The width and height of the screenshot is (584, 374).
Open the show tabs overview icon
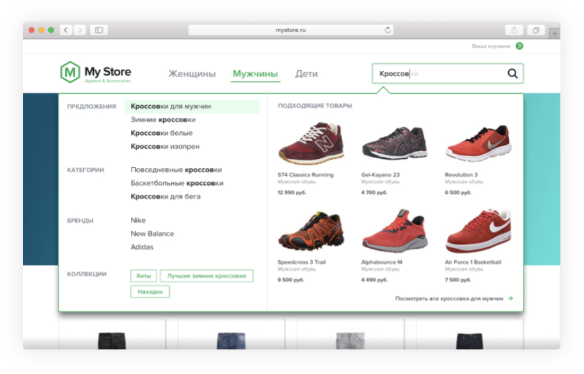pyautogui.click(x=536, y=30)
